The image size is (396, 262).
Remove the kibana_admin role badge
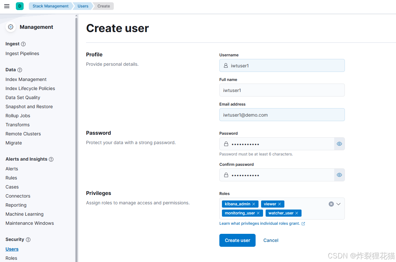254,204
